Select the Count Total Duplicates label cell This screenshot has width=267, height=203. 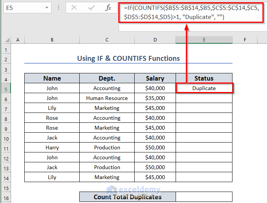(127, 197)
